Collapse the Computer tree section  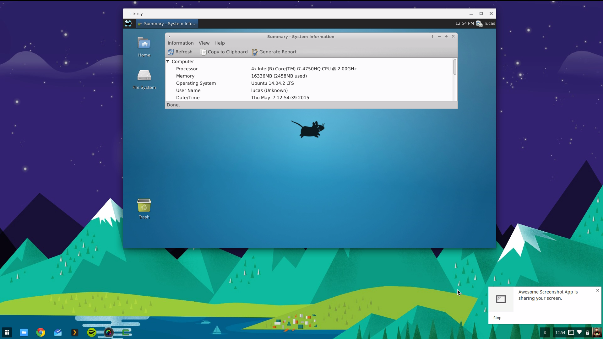168,62
